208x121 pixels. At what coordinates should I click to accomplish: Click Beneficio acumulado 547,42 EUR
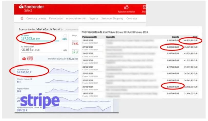coord(63,59)
